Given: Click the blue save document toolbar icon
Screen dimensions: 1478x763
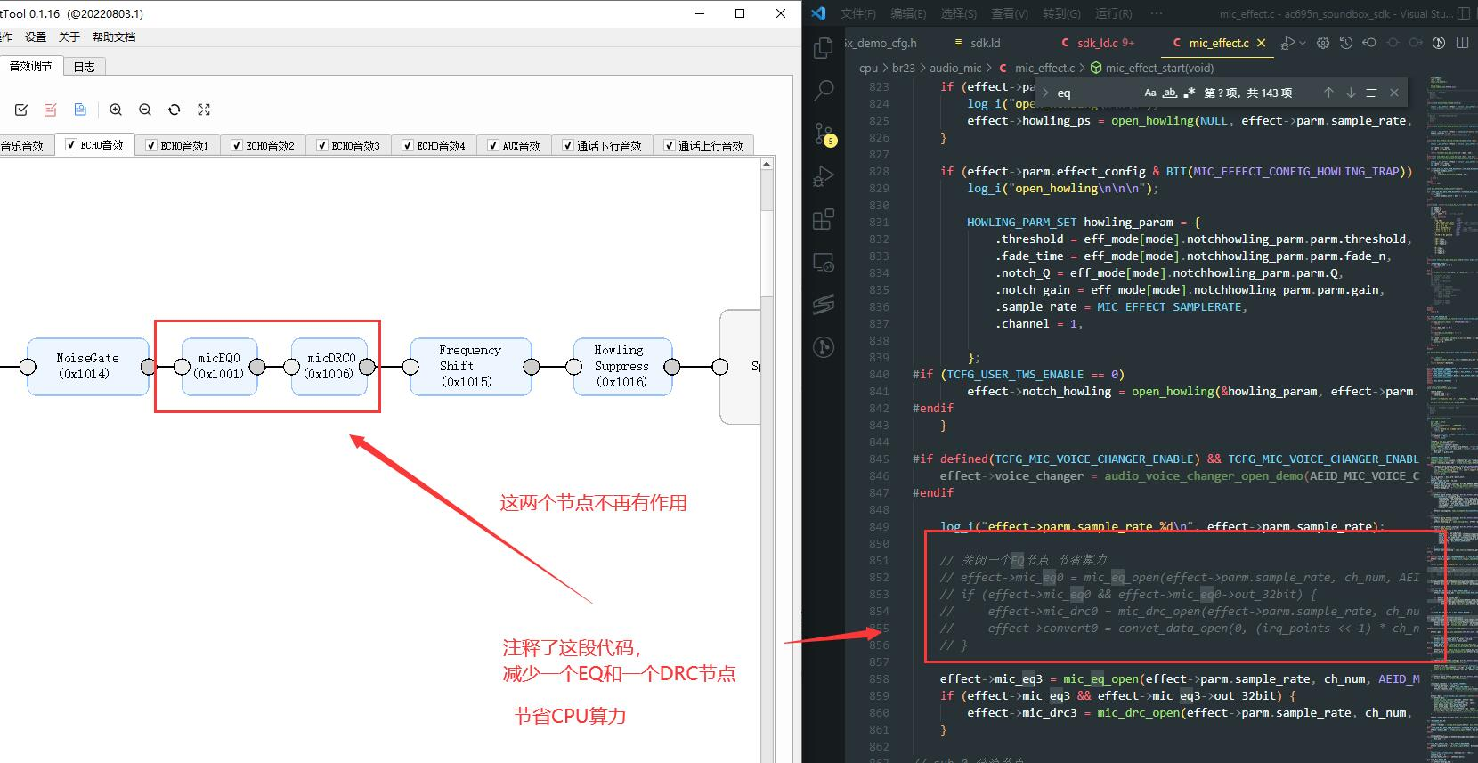Looking at the screenshot, I should pos(80,110).
